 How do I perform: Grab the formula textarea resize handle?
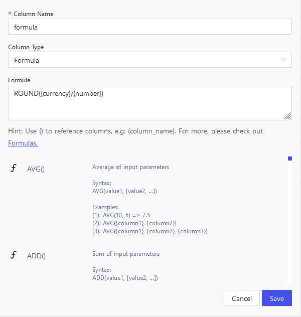click(x=287, y=116)
